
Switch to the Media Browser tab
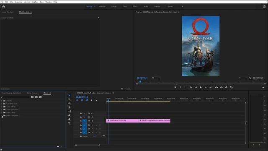pyautogui.click(x=32, y=93)
